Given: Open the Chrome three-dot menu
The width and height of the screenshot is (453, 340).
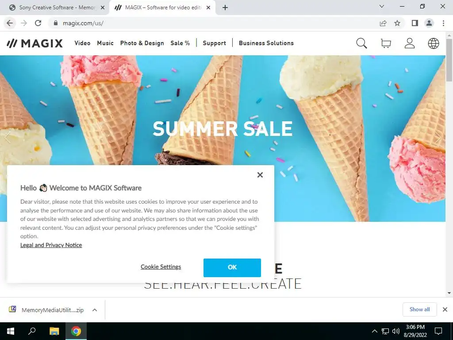Looking at the screenshot, I should click(x=443, y=23).
